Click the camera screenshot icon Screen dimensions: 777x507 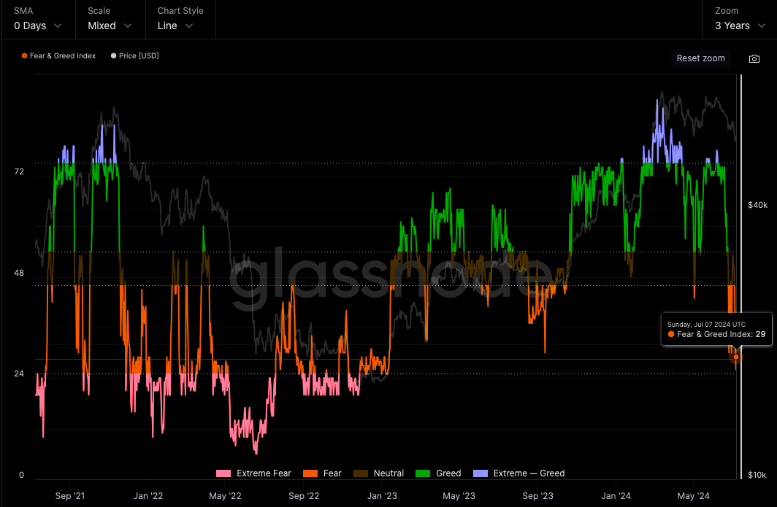(754, 59)
